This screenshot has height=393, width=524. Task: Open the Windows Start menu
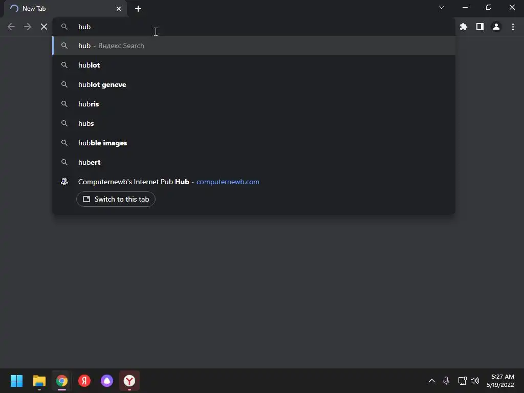click(x=16, y=381)
